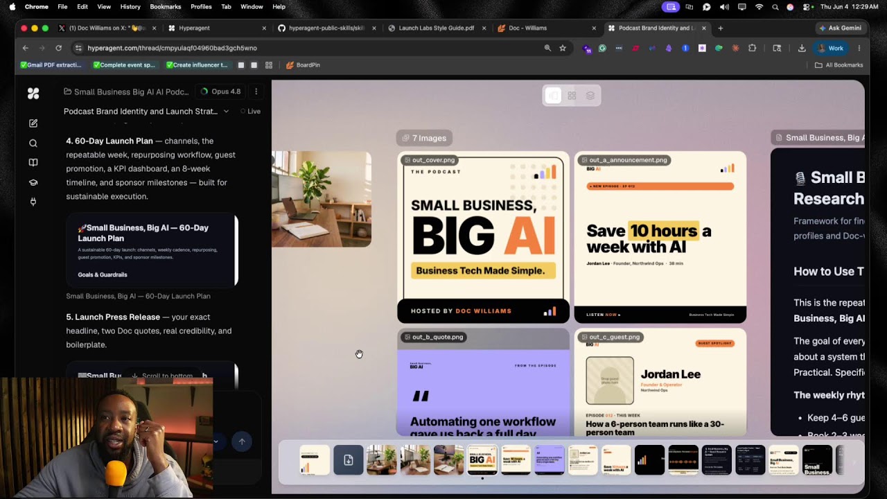Viewport: 887px width, 499px height.
Task: Open macOS Control Center
Action: click(807, 7)
